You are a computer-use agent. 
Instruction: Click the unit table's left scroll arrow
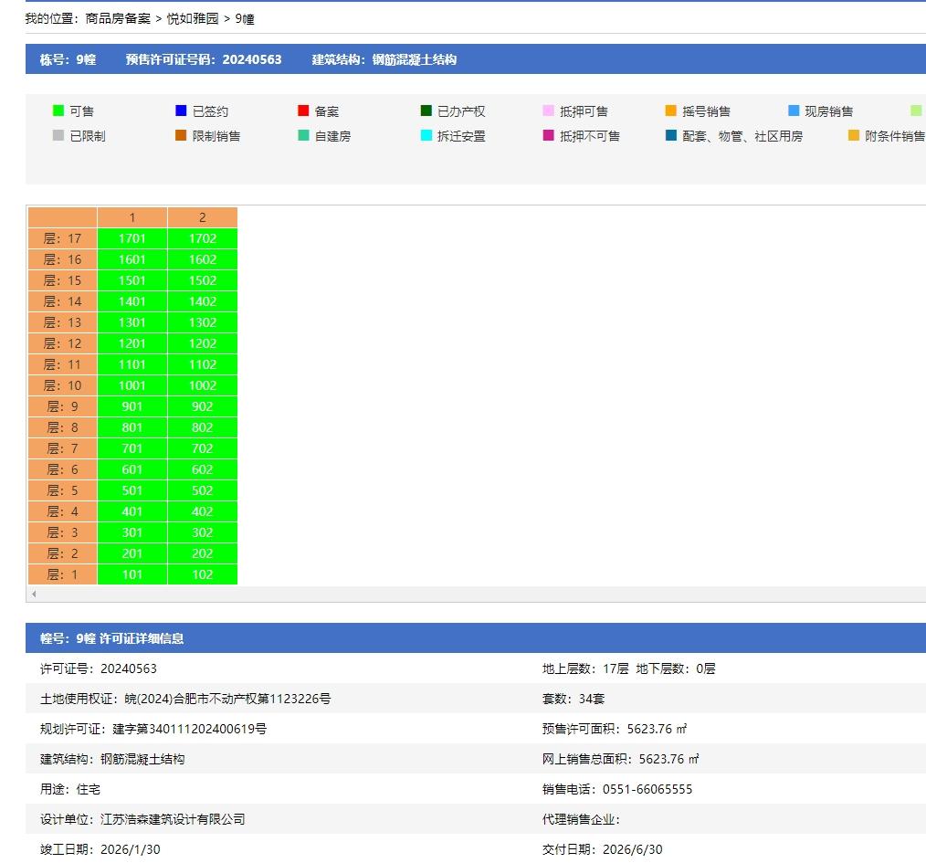[34, 594]
